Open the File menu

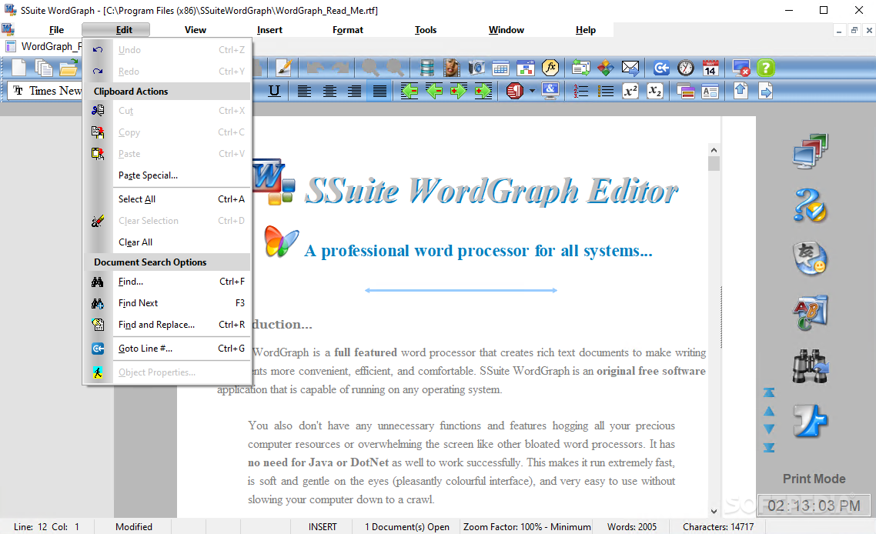click(x=56, y=30)
